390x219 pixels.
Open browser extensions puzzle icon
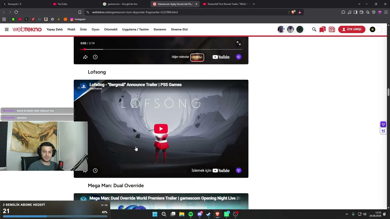[x=343, y=12]
